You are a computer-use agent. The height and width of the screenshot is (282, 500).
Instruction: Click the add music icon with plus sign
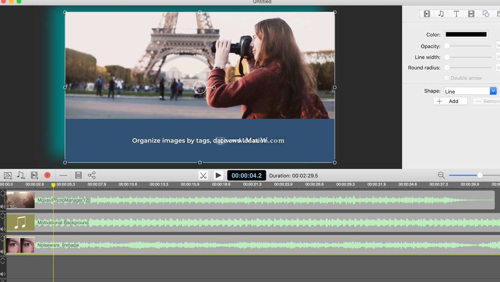coord(21,176)
